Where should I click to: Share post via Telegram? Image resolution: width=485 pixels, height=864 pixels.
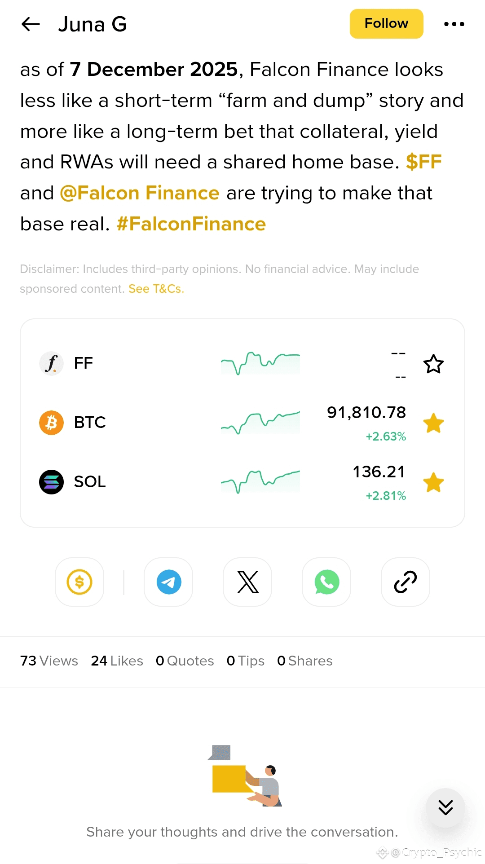[168, 582]
